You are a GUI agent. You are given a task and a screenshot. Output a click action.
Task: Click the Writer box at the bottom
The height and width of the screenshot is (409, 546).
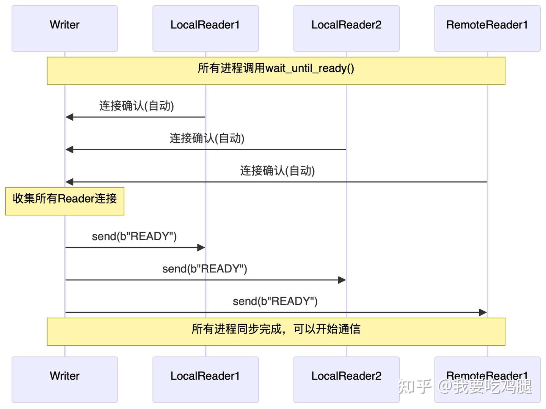(x=64, y=379)
